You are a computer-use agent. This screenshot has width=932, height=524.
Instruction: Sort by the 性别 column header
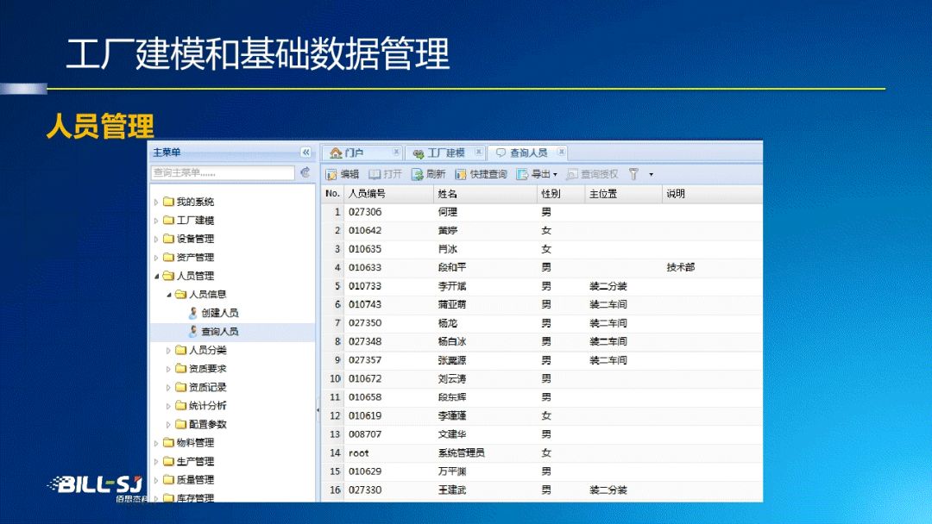[x=561, y=193]
